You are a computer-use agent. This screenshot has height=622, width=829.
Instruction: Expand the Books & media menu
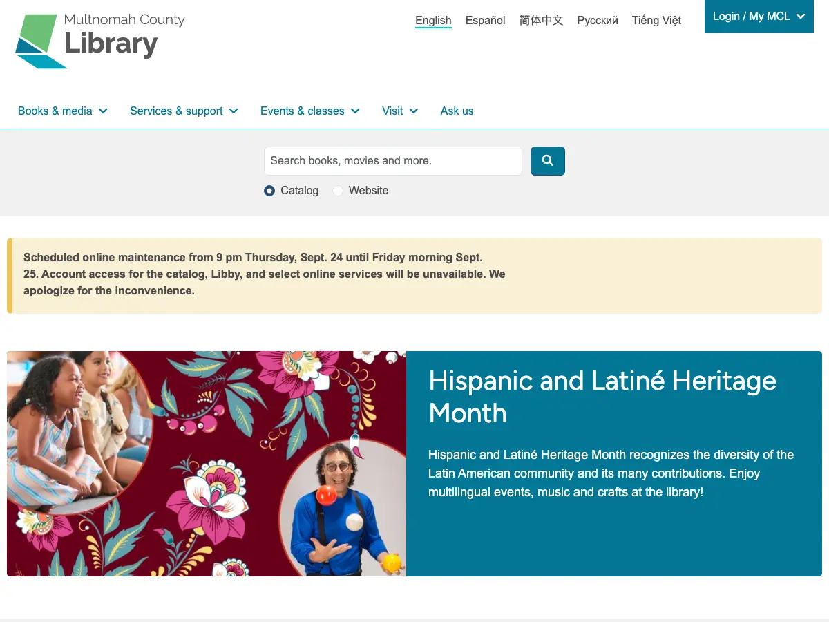(x=63, y=111)
